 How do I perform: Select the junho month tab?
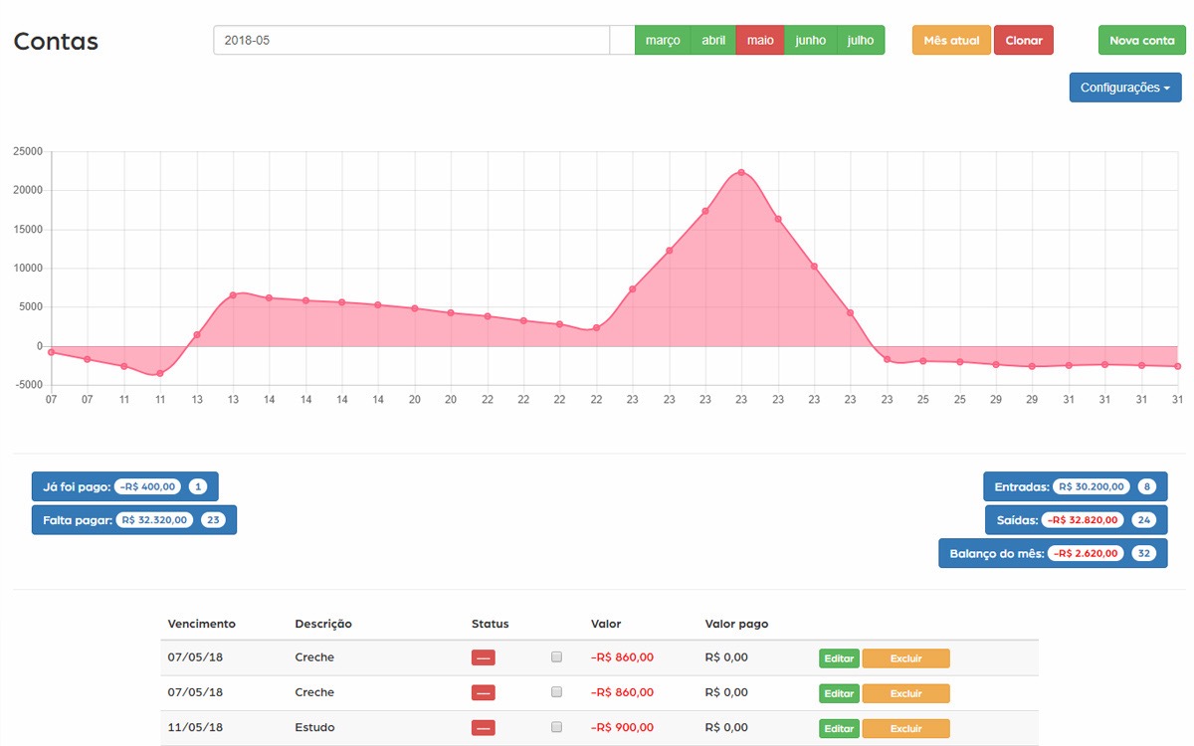coord(811,41)
